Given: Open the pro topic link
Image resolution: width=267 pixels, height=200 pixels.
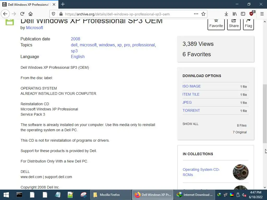Looking at the screenshot, I should coord(127,45).
